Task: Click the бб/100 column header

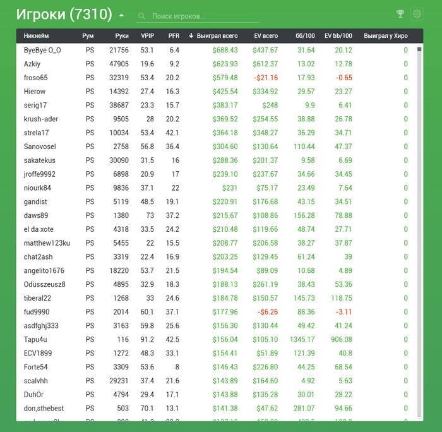Action: pos(306,36)
